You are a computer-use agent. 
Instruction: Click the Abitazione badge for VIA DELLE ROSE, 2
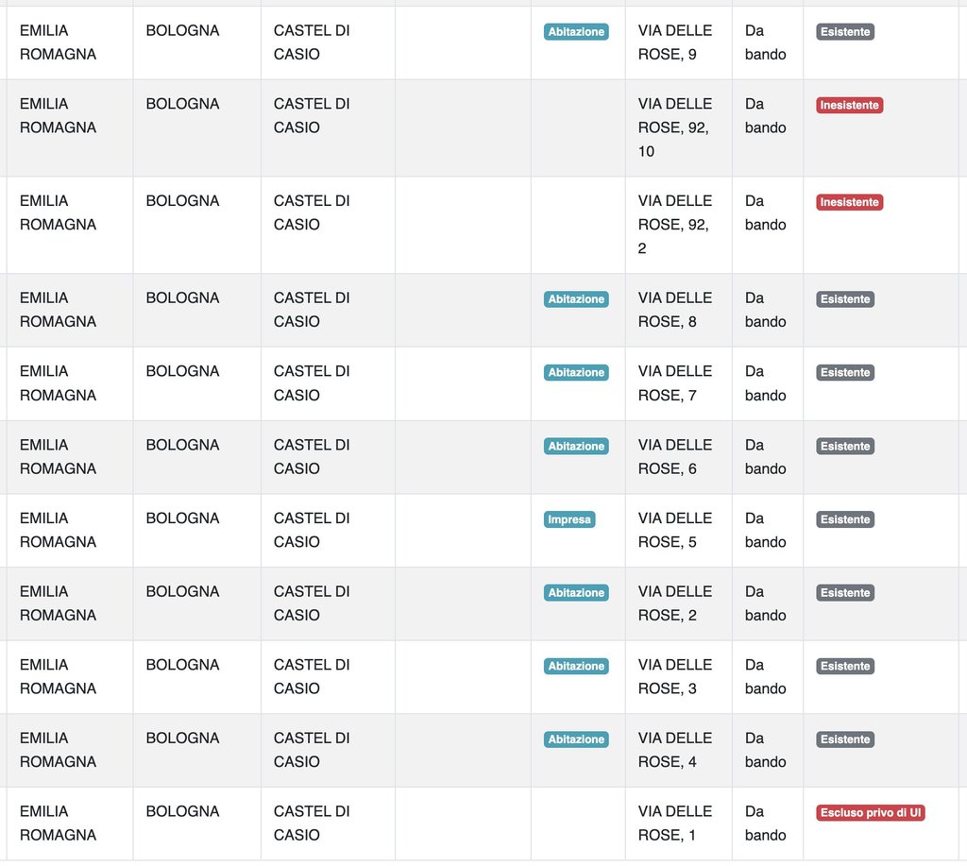coord(576,593)
